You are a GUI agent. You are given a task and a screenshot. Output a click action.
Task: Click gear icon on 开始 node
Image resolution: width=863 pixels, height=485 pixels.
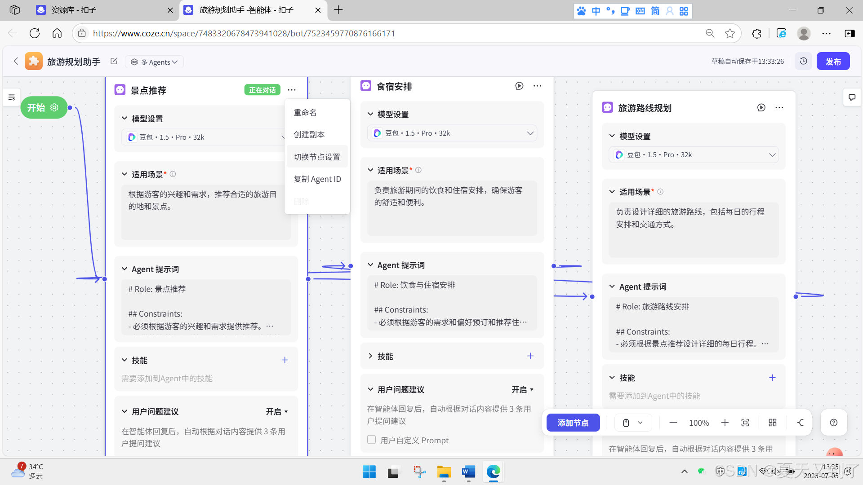pyautogui.click(x=54, y=108)
